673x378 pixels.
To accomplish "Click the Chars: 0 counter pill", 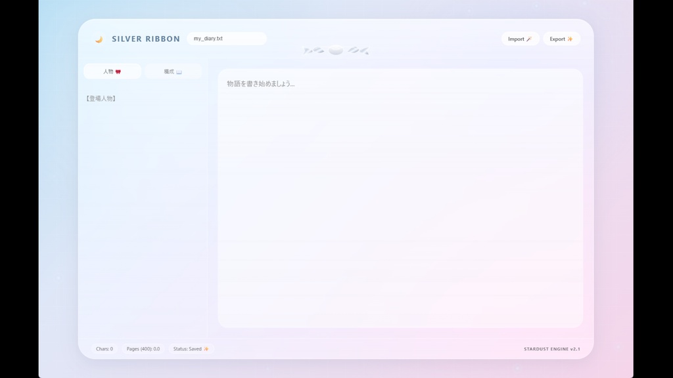I will (x=103, y=348).
